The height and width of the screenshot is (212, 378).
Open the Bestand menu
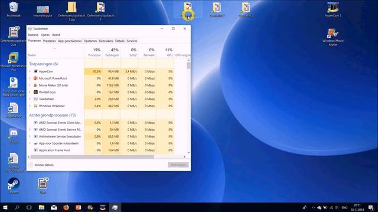(33, 35)
